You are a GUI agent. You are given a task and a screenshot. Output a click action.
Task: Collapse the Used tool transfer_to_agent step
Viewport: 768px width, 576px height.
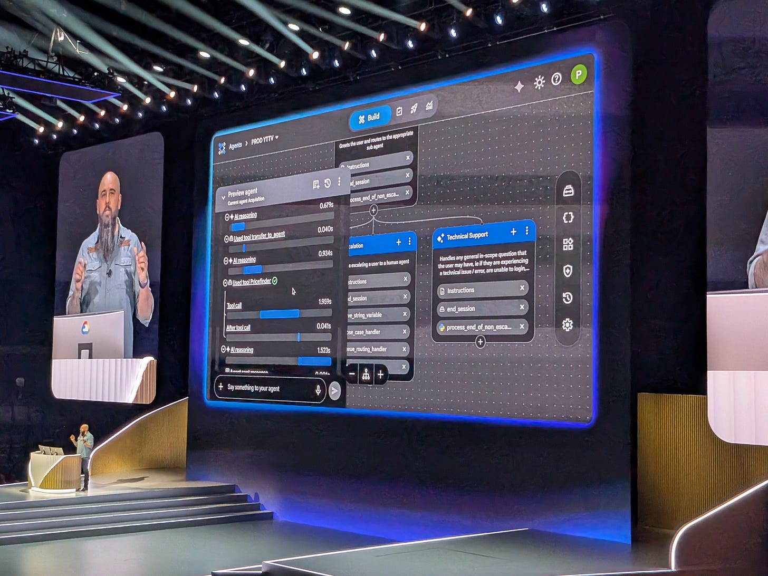(x=226, y=239)
